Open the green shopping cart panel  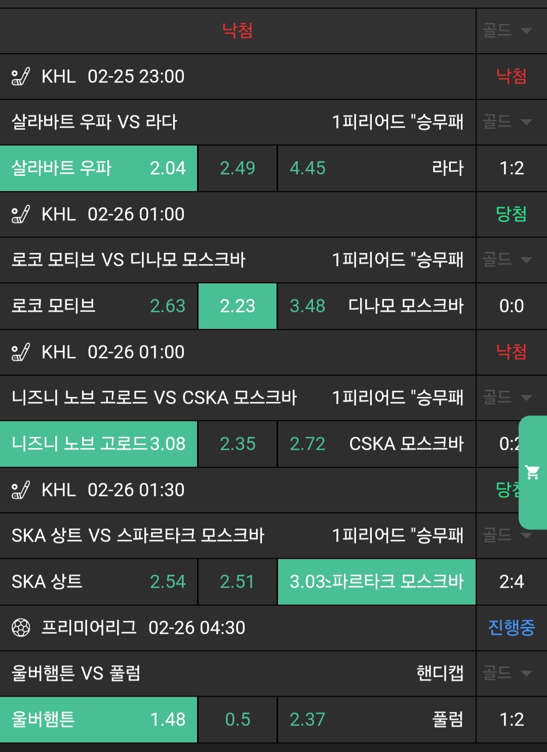point(532,473)
